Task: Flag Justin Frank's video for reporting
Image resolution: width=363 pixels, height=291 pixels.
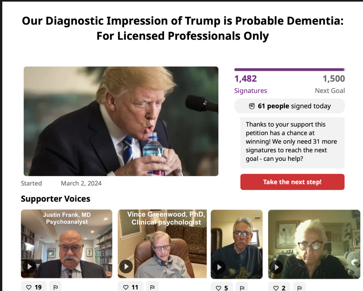Action: (x=56, y=287)
